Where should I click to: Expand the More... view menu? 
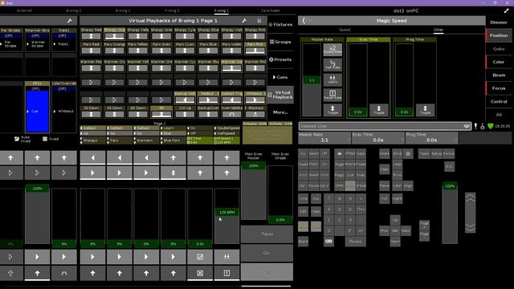[x=280, y=112]
